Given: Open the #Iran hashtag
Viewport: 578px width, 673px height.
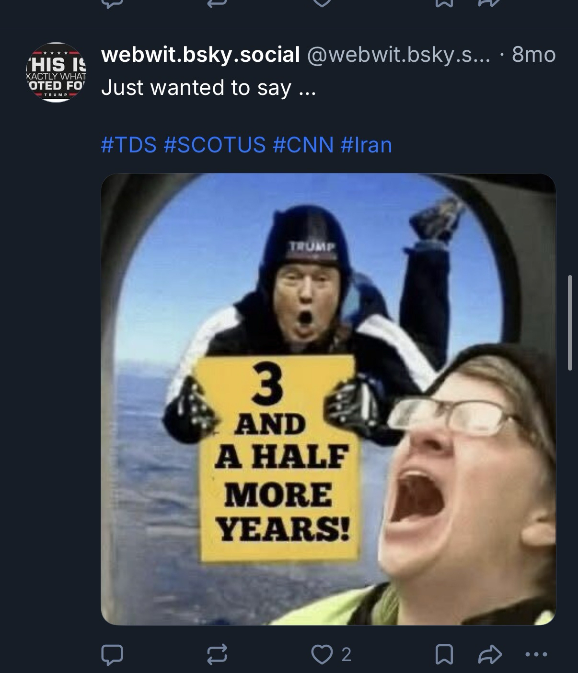Looking at the screenshot, I should click(x=366, y=145).
